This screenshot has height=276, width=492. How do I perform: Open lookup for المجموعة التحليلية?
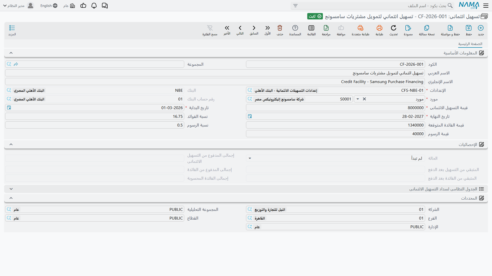click(9, 209)
